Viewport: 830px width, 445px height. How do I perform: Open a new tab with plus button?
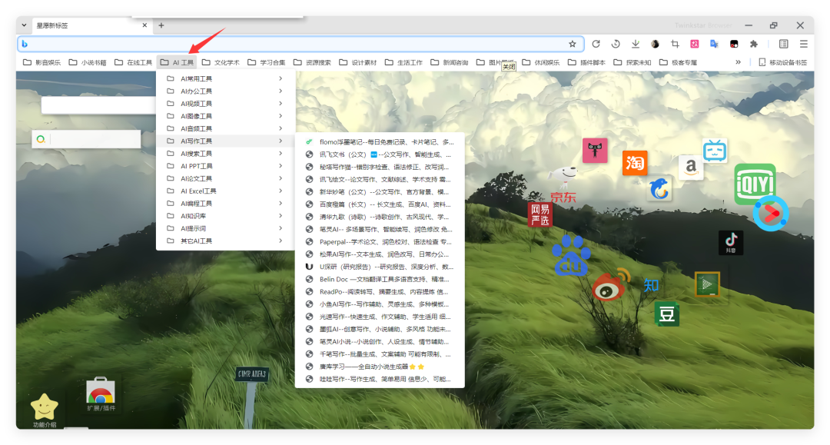tap(161, 25)
